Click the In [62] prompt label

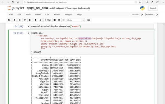19,26
